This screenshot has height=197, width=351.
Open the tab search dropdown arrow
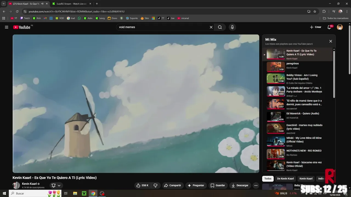click(4, 4)
